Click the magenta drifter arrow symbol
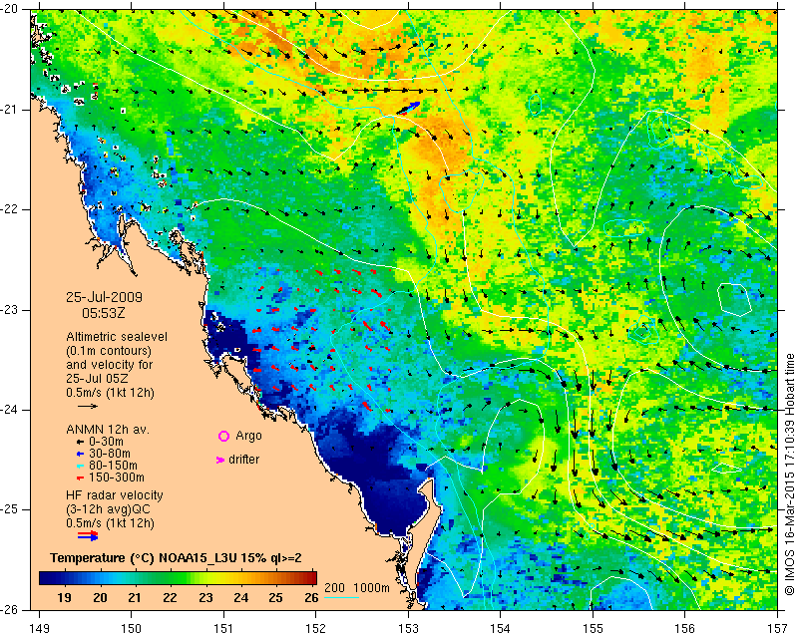Image resolution: width=798 pixels, height=638 pixels. point(220,460)
